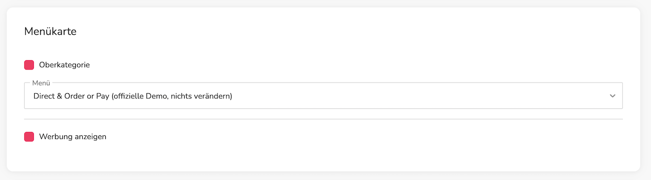Select the pink square next to Oberkategorie
Image resolution: width=651 pixels, height=180 pixels.
[x=29, y=65]
